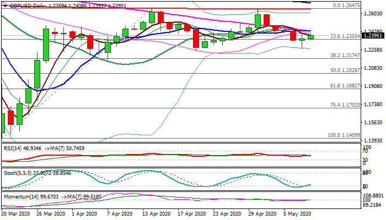Click the GBPUSD,Daily chart title text
Screen dimensions: 386x220
22,4
